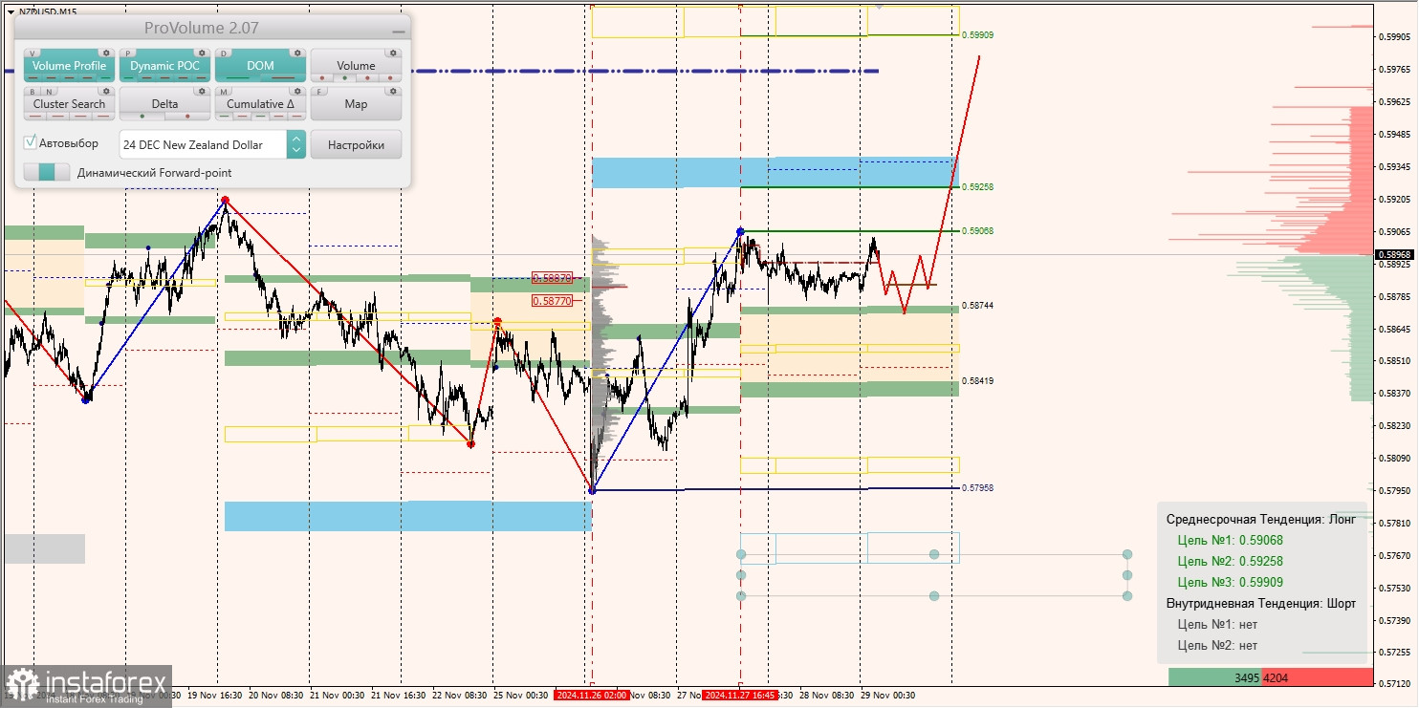The width and height of the screenshot is (1419, 708).
Task: Select green line segment under DOM
Action: coord(238,78)
